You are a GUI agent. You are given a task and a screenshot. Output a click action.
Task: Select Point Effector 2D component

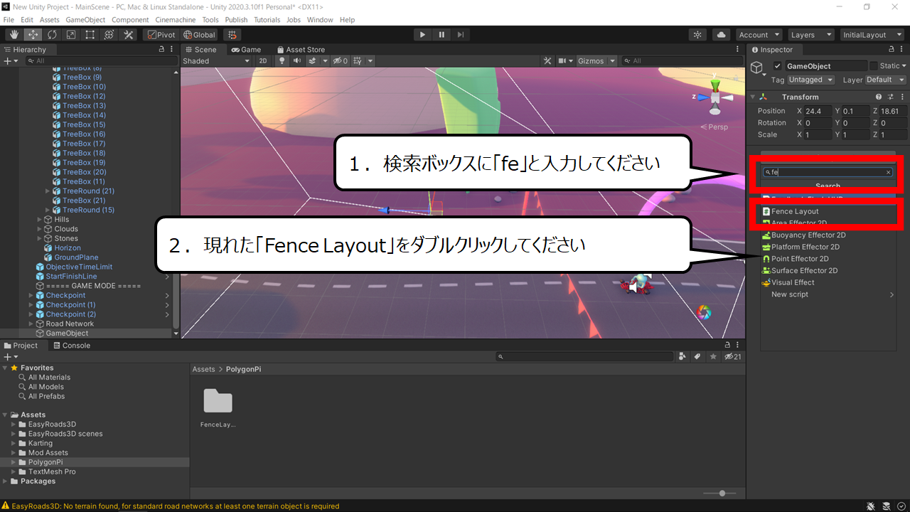[828, 259]
